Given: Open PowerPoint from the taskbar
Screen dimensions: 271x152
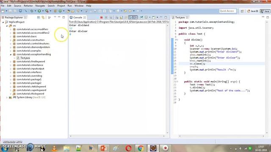Looking at the screenshot, I should pyautogui.click(x=104, y=148).
